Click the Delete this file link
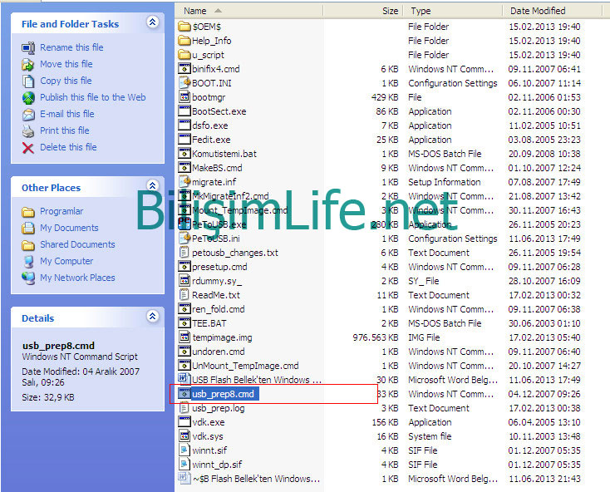610x492 pixels. (x=68, y=147)
